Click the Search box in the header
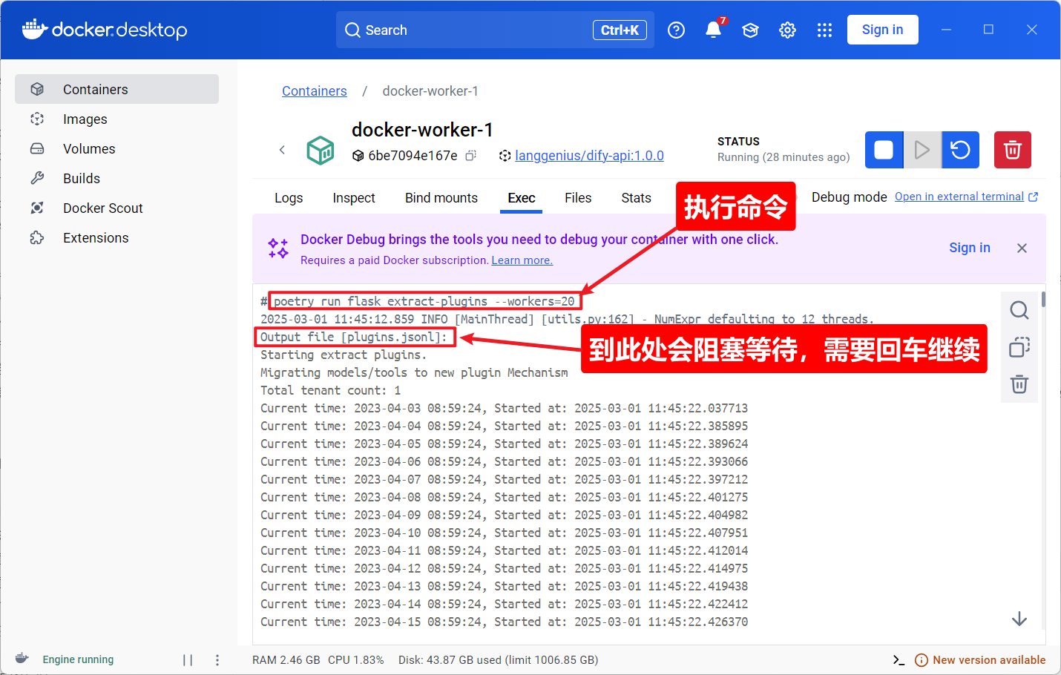 [x=495, y=30]
